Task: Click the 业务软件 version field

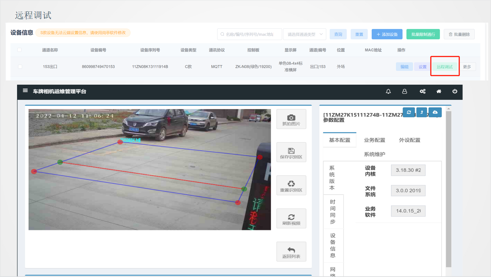Action: [x=408, y=211]
